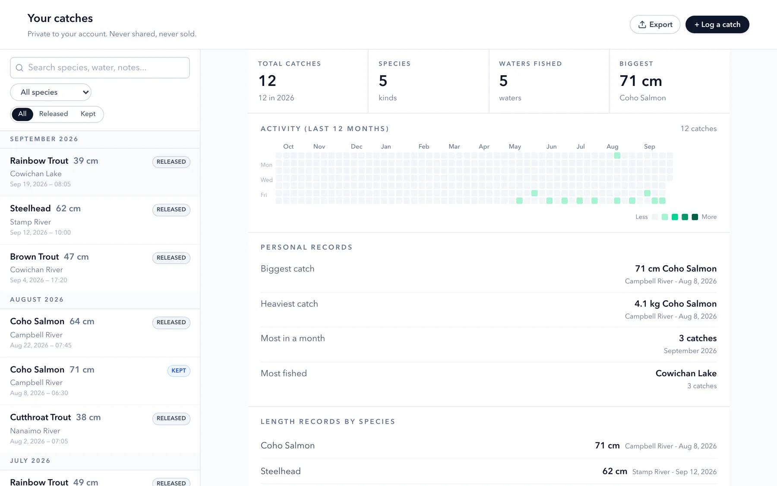Click the Export upload icon
Viewport: 777px width, 486px height.
642,25
